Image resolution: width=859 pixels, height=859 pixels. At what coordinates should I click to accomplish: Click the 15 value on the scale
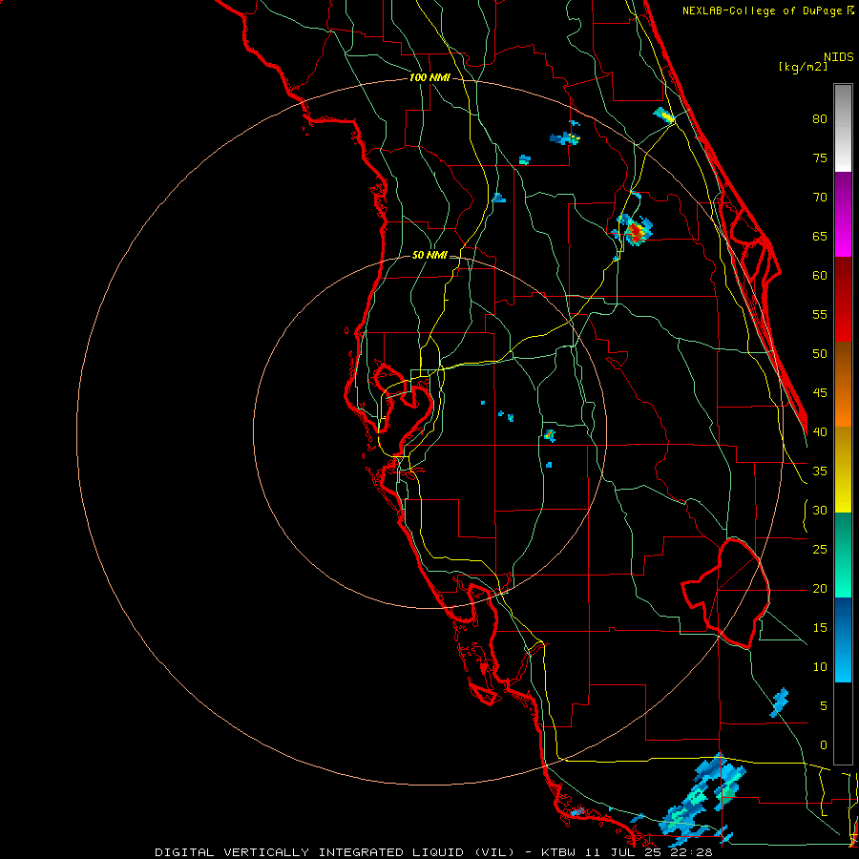[820, 628]
